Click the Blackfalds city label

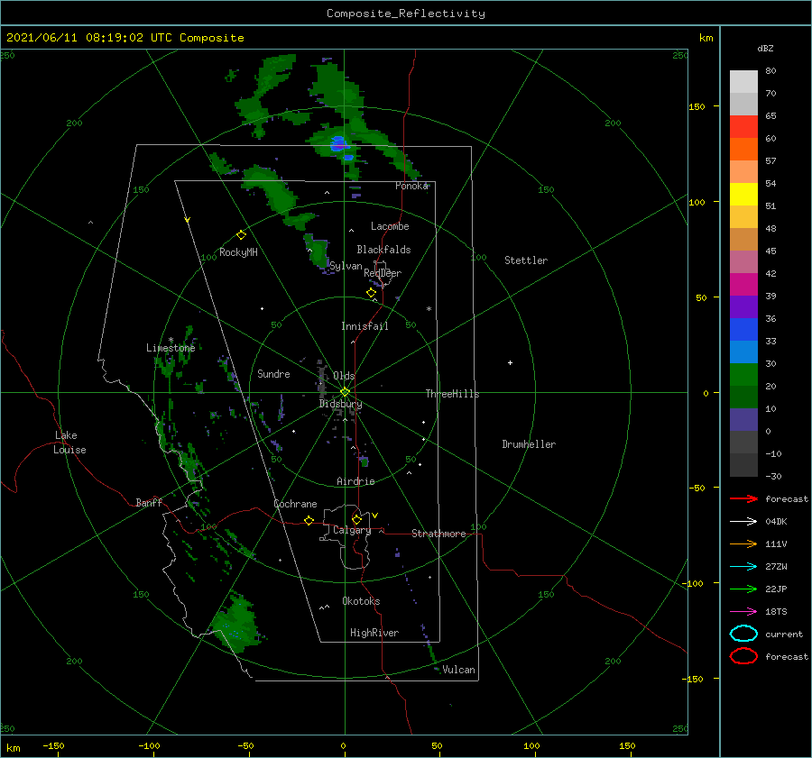click(x=383, y=250)
